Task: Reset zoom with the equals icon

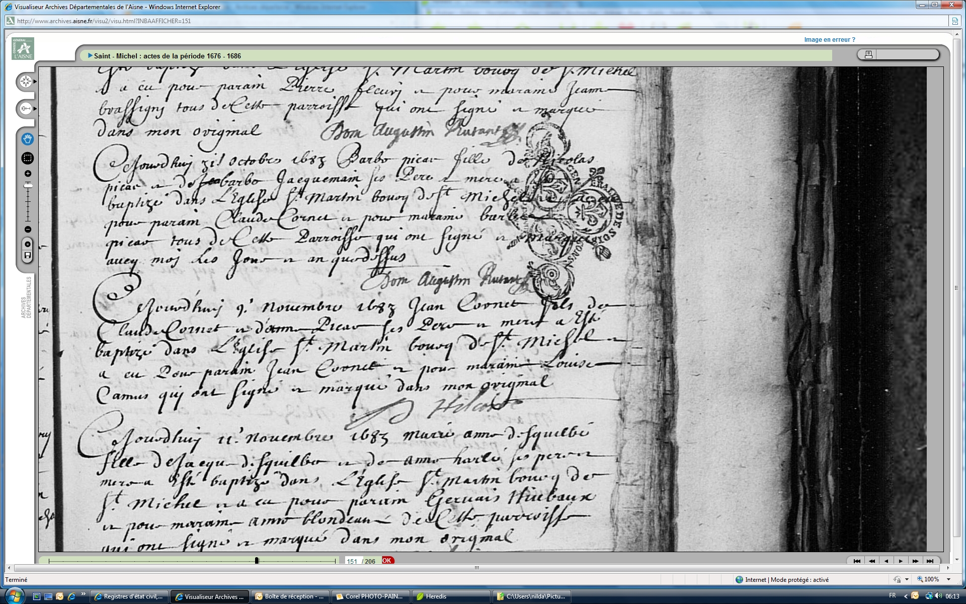Action: tap(28, 244)
